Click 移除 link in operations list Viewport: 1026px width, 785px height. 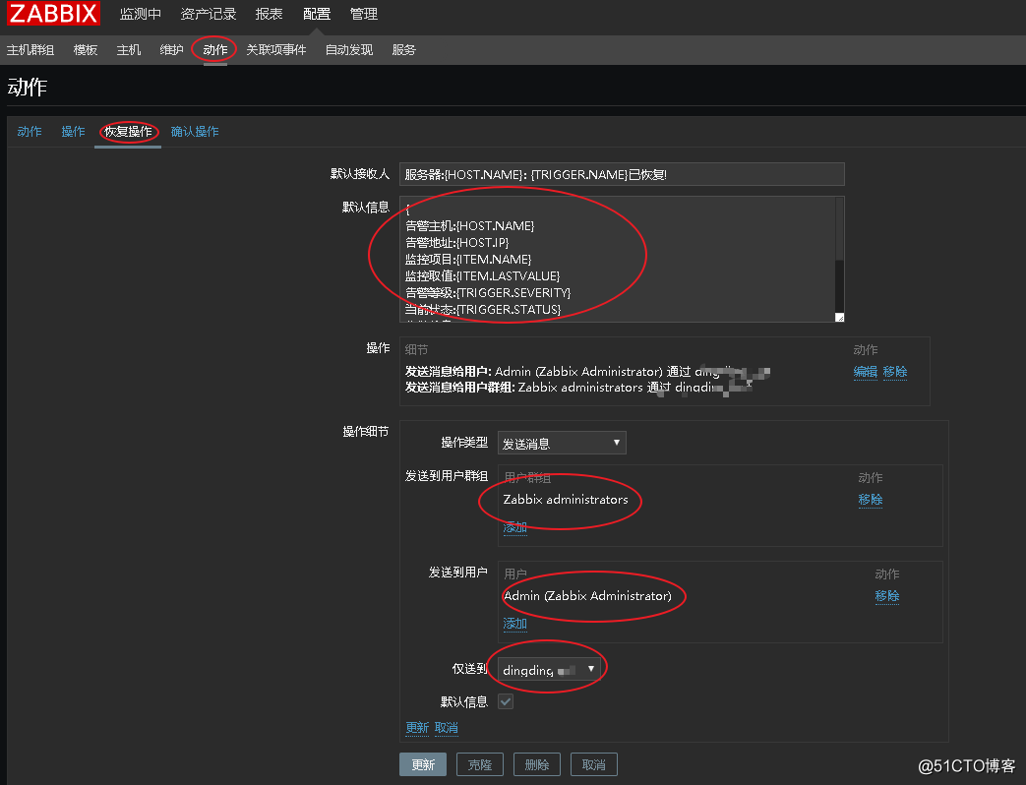coord(894,372)
